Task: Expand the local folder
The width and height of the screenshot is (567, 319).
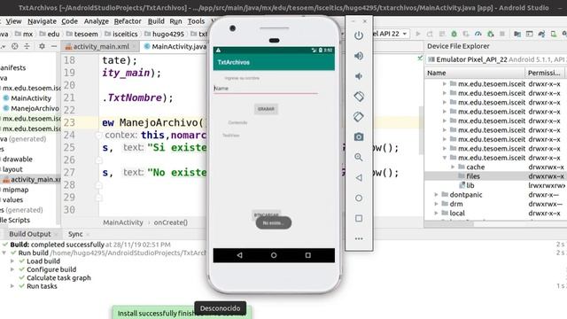Action: pyautogui.click(x=436, y=213)
